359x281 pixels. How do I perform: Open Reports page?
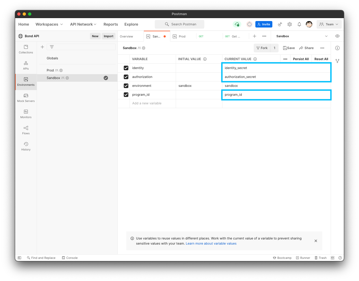[111, 24]
